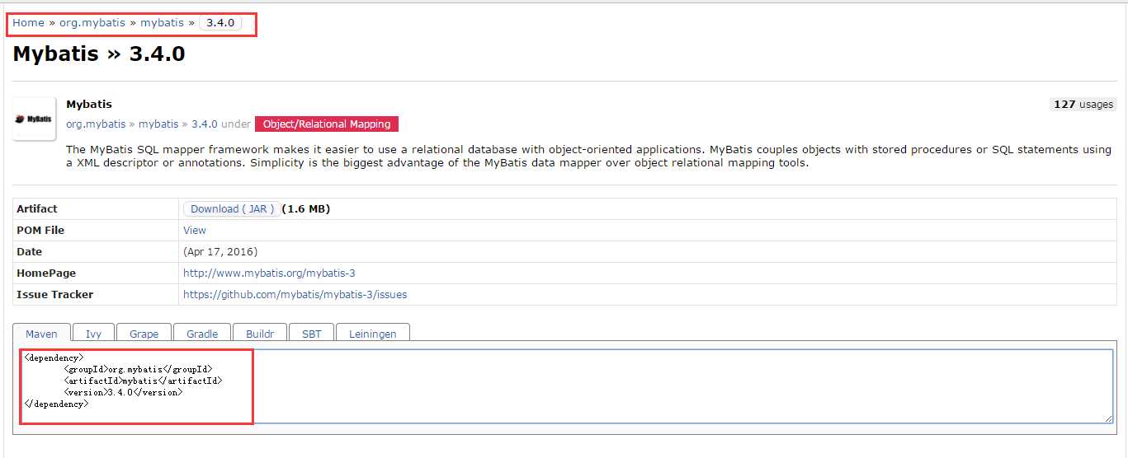
Task: Click the '(1.6 MB)' file size text
Action: pyautogui.click(x=306, y=209)
